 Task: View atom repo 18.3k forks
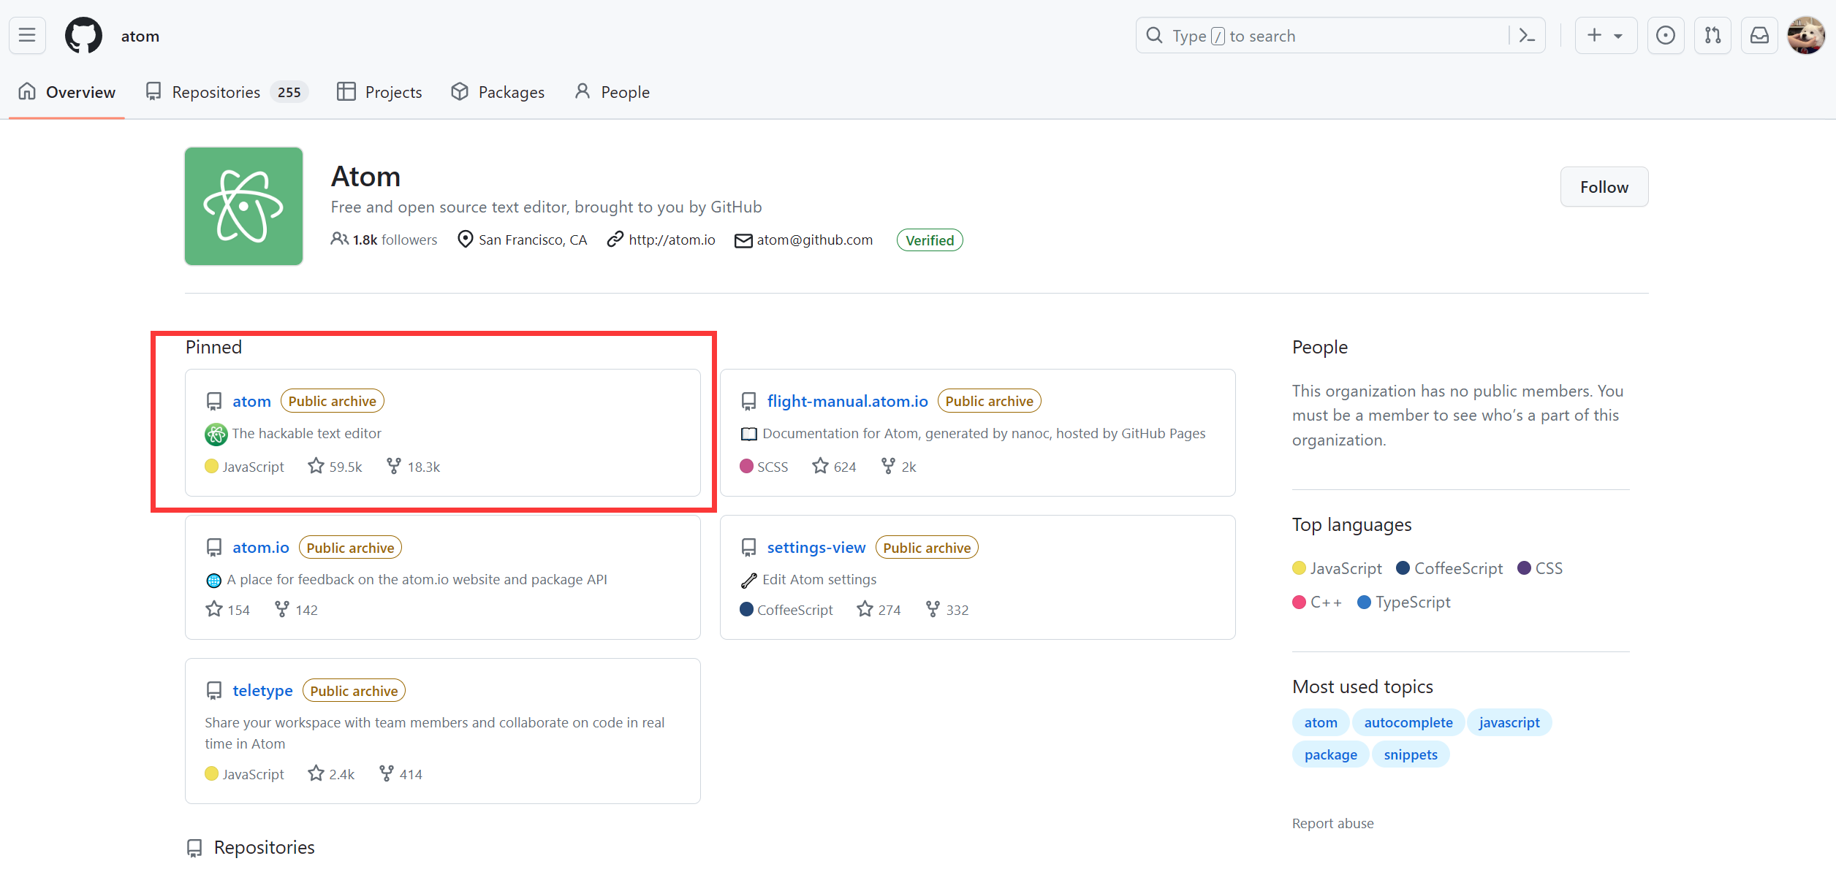[x=413, y=466]
